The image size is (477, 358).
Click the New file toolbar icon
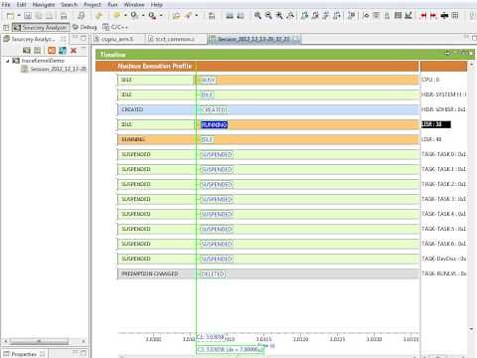pyautogui.click(x=11, y=15)
